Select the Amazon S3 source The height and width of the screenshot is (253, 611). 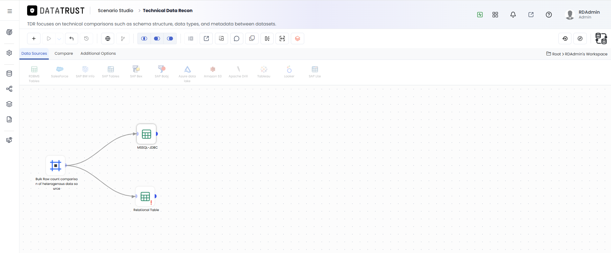pos(213,72)
